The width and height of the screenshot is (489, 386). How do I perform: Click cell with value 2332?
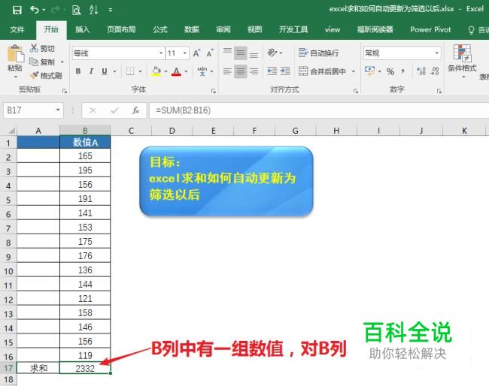point(85,368)
